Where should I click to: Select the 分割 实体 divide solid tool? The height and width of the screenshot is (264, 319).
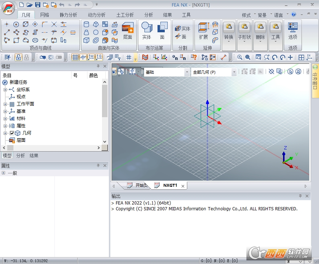(x=183, y=29)
